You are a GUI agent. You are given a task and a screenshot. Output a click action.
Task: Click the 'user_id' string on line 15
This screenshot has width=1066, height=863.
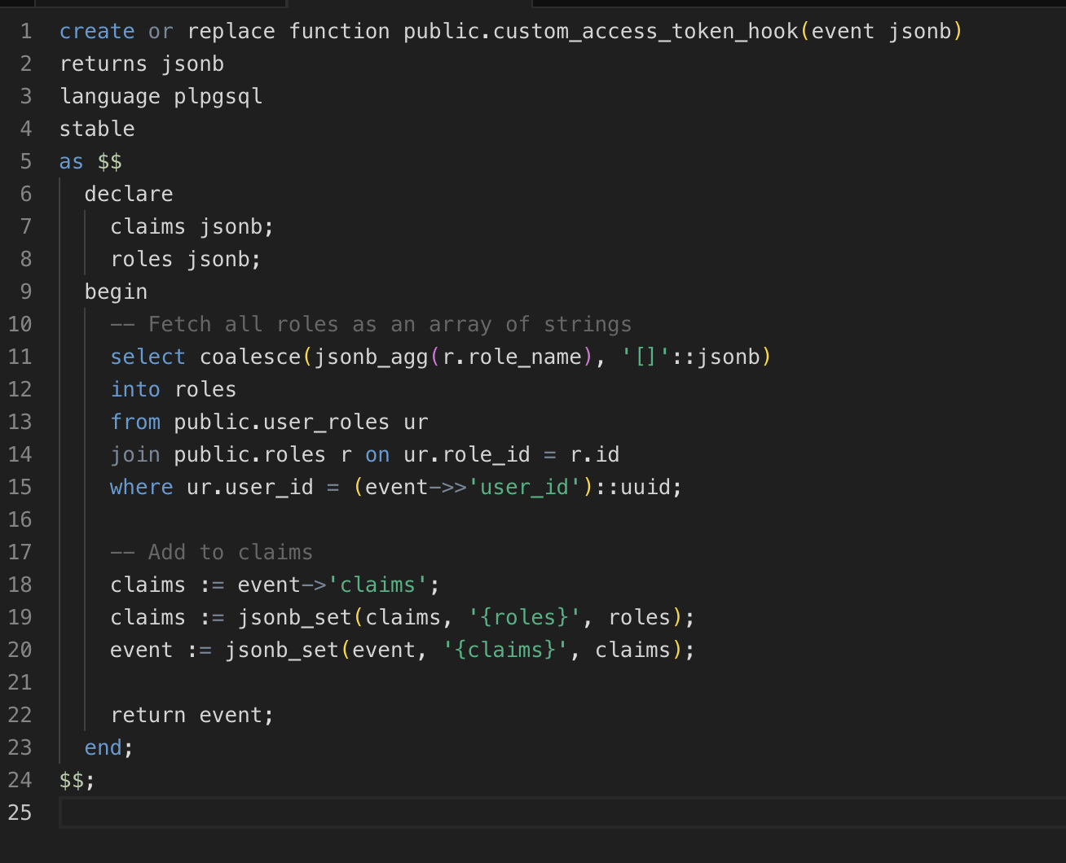pyautogui.click(x=524, y=488)
